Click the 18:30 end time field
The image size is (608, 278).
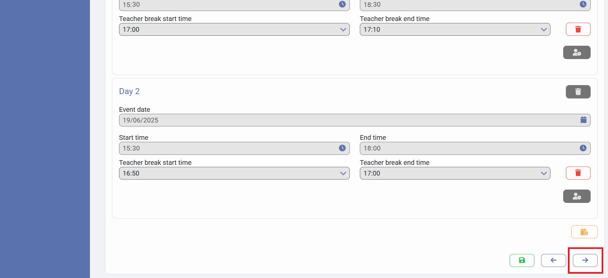pos(468,5)
